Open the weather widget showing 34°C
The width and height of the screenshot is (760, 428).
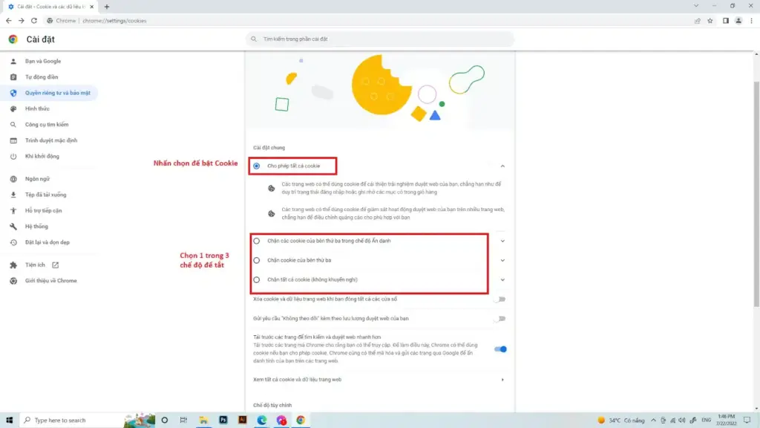tap(621, 421)
